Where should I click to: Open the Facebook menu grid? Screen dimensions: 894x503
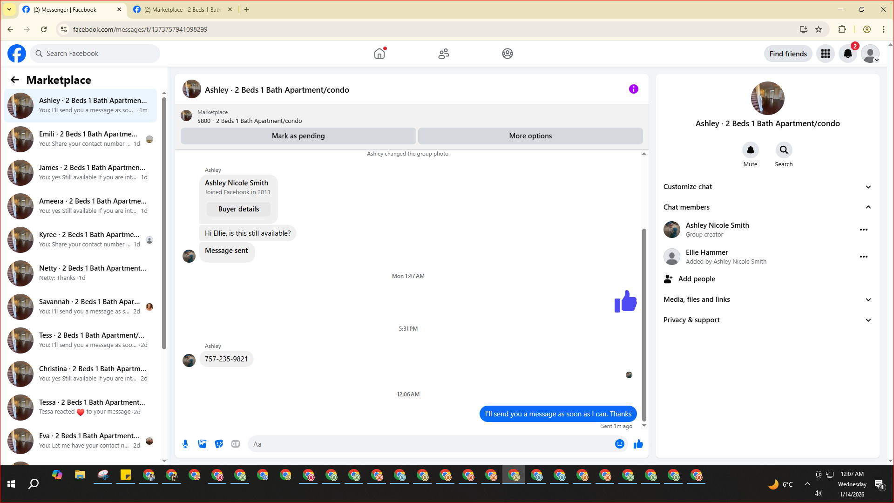(825, 54)
